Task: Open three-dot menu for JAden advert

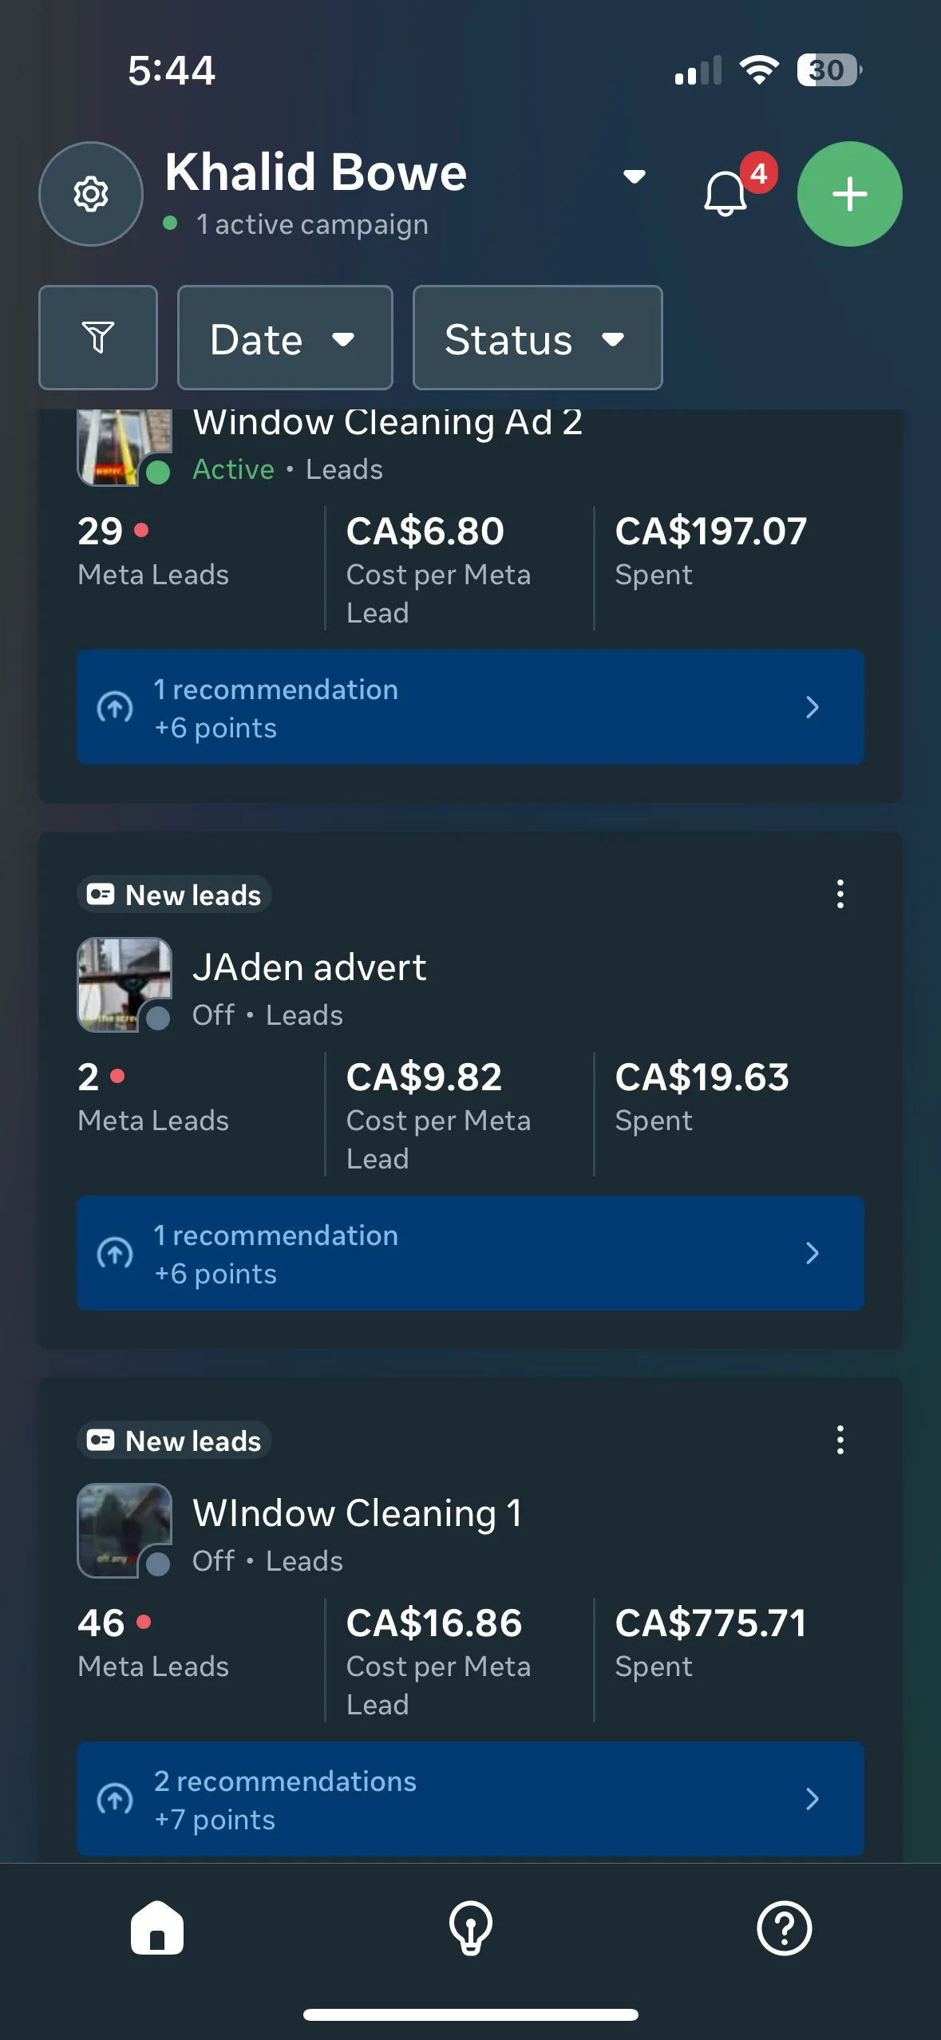Action: tap(840, 894)
